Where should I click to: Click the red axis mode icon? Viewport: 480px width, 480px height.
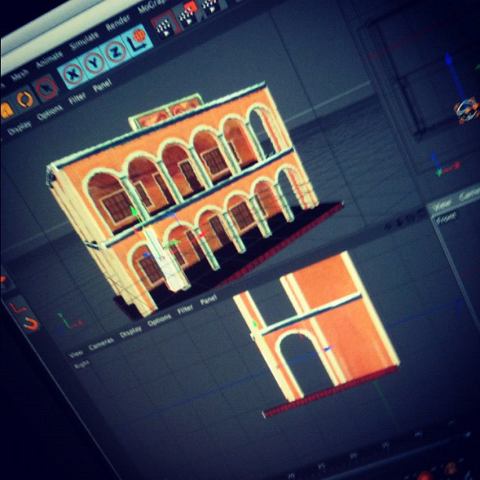16,307
